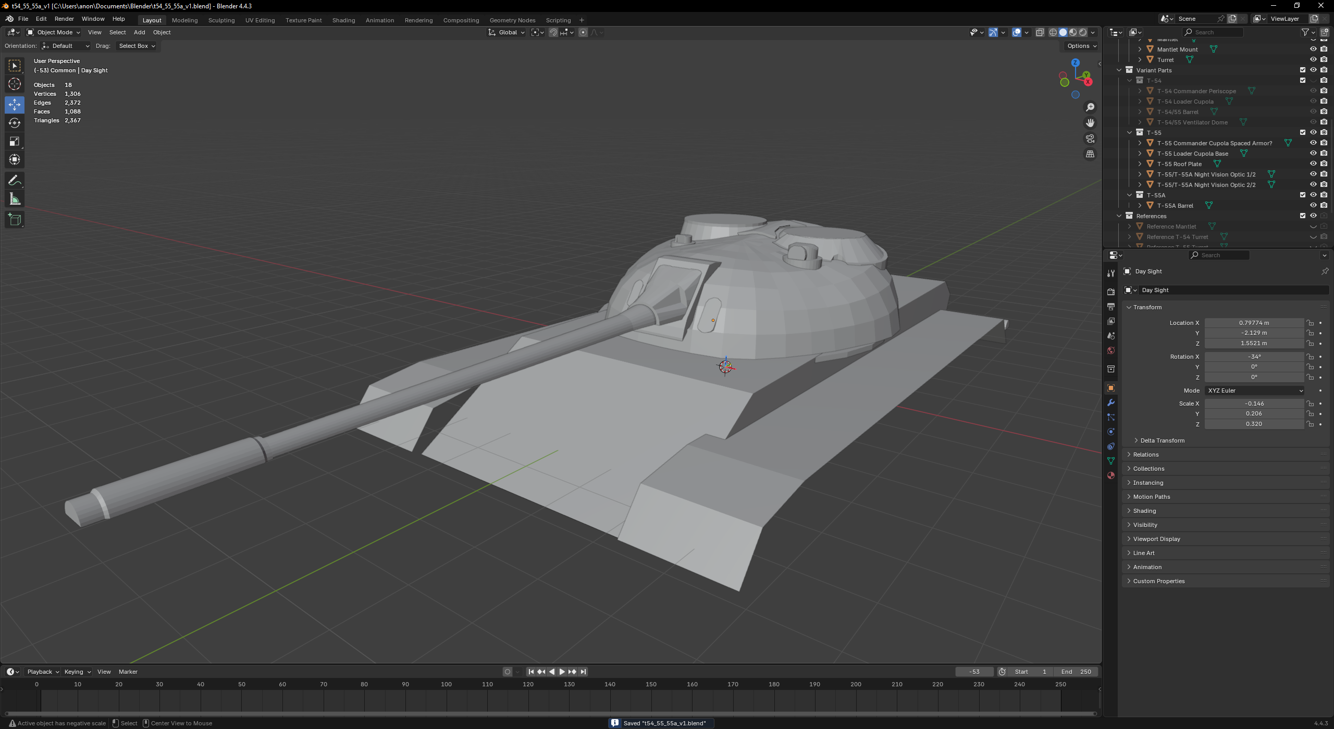Open the Keying popover

pos(77,672)
